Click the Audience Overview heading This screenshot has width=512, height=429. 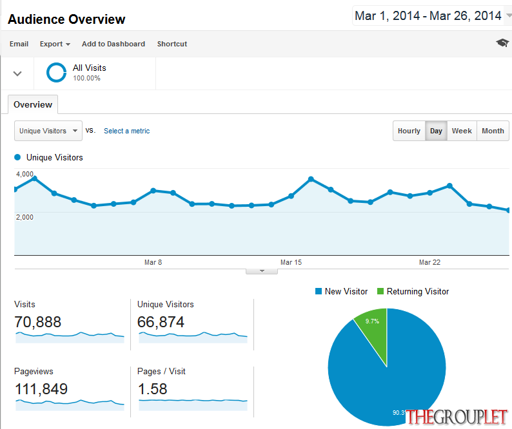click(66, 19)
